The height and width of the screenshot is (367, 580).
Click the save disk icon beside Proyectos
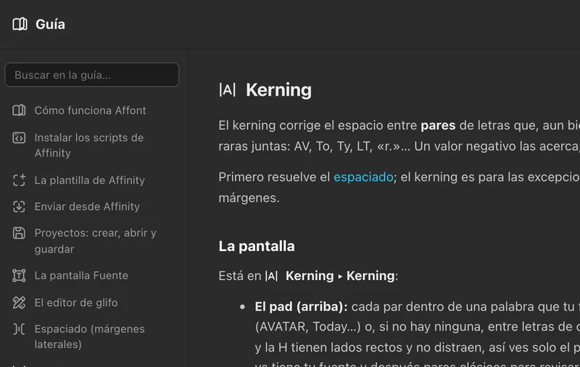coord(19,233)
